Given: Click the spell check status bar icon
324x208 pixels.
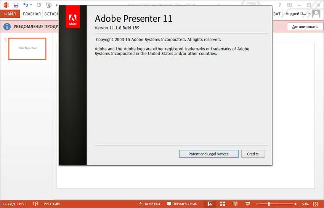Looking at the screenshot, I should [35, 204].
